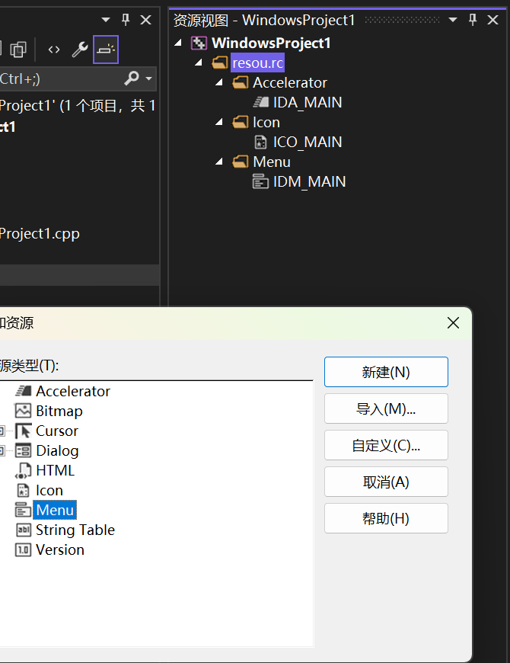This screenshot has height=663, width=510.
Task: Select String Table resource type
Action: pos(75,530)
